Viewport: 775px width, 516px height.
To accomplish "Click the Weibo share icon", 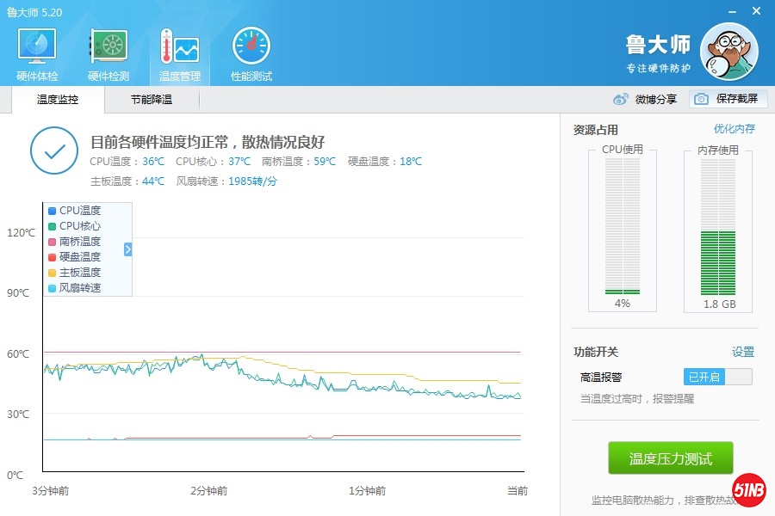I will click(621, 100).
